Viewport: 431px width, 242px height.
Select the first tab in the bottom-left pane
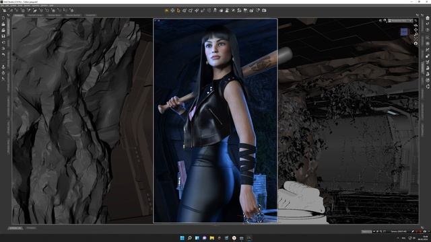tap(15, 228)
